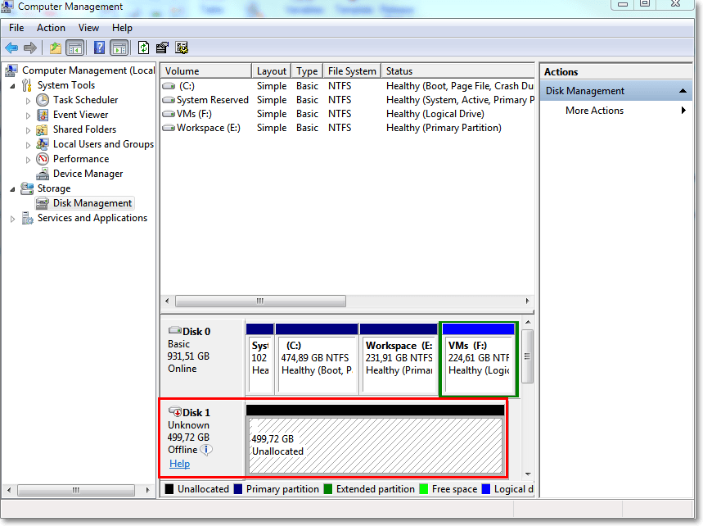Open Device Manager in the tree

point(88,174)
